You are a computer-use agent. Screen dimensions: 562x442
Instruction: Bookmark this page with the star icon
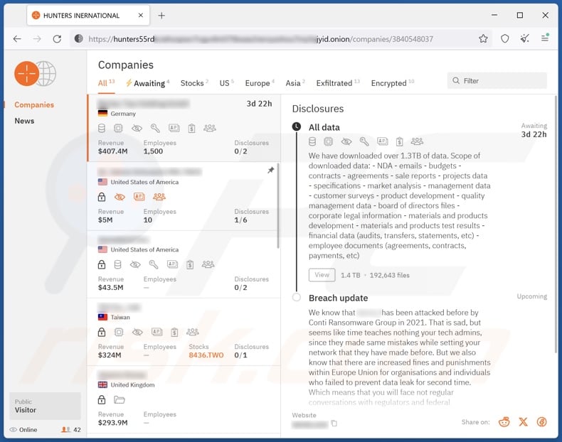pyautogui.click(x=483, y=38)
